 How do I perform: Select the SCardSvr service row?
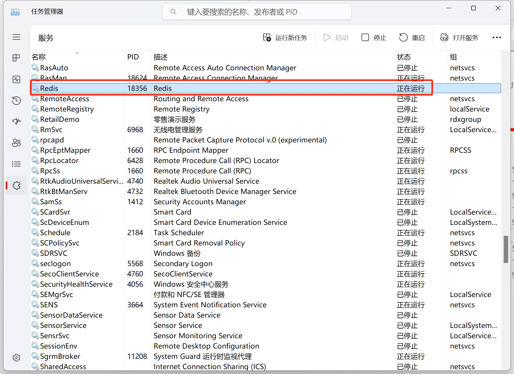pos(266,212)
